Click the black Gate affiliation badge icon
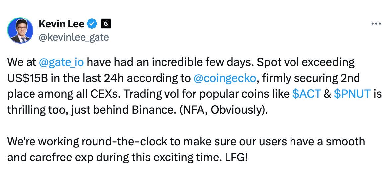 (x=106, y=24)
